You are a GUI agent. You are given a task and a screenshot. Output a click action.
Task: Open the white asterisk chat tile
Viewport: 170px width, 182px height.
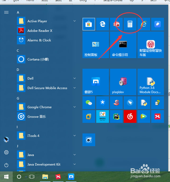click(103, 103)
